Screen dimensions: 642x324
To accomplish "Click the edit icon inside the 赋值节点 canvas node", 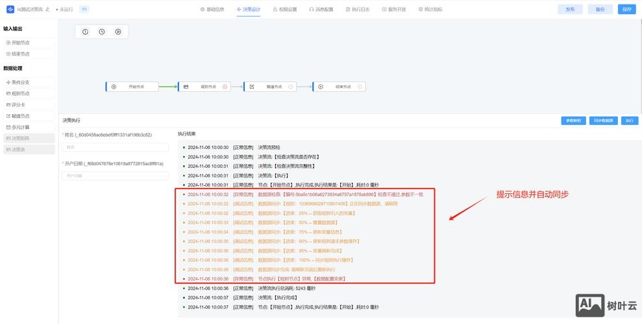I will pos(252,87).
